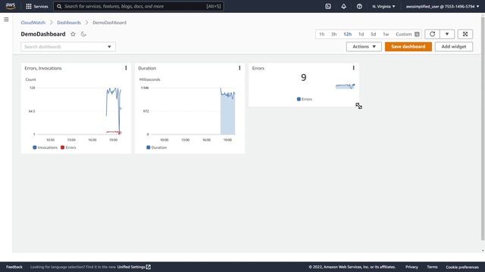Toggle dark mode moon icon

[x=83, y=34]
